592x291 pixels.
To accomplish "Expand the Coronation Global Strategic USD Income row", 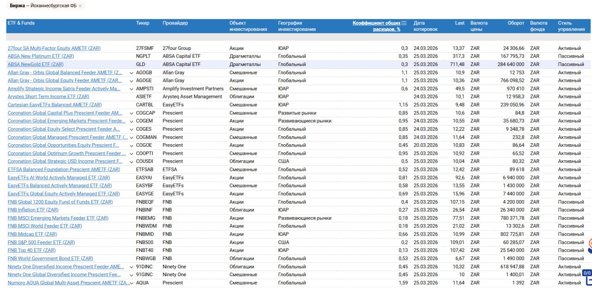I will [131, 162].
